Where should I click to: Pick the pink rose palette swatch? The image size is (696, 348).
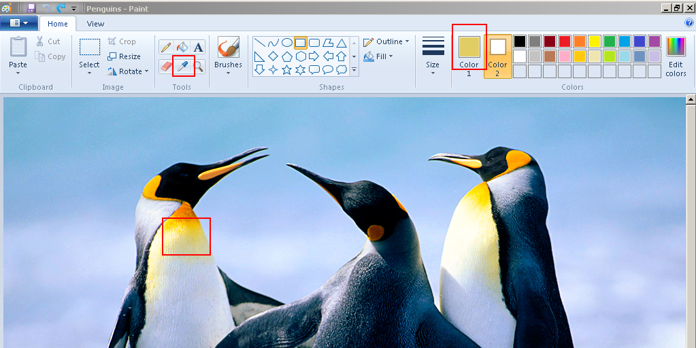565,56
